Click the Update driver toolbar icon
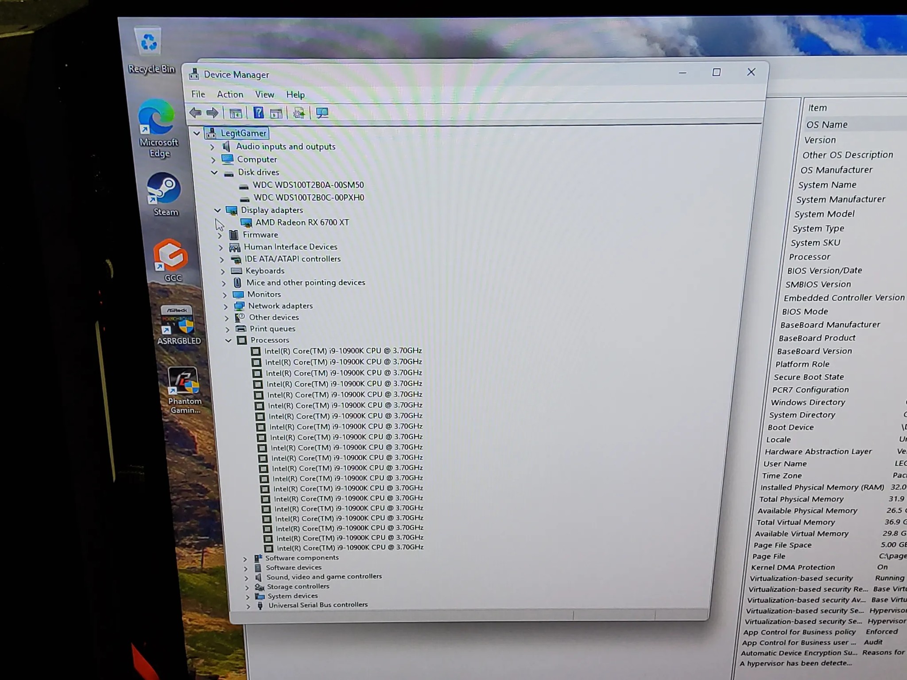 tap(299, 113)
